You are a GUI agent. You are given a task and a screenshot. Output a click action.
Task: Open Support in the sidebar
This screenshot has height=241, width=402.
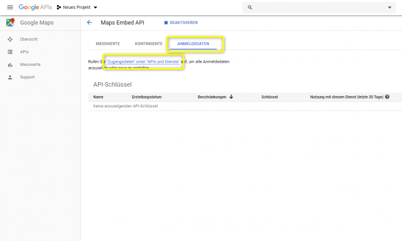click(27, 77)
